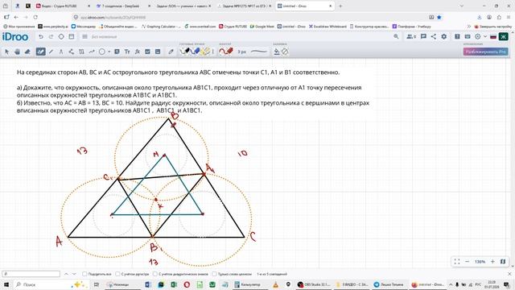The width and height of the screenshot is (515, 290).
Task: Open the zoom search magnifier
Action: click(396, 37)
